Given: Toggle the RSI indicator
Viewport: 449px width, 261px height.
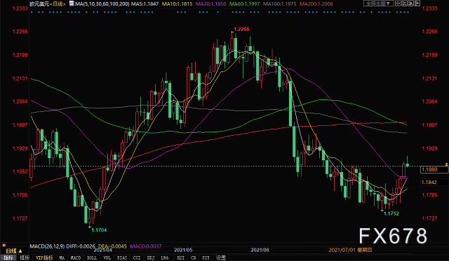Looking at the screenshot, I should (181, 258).
